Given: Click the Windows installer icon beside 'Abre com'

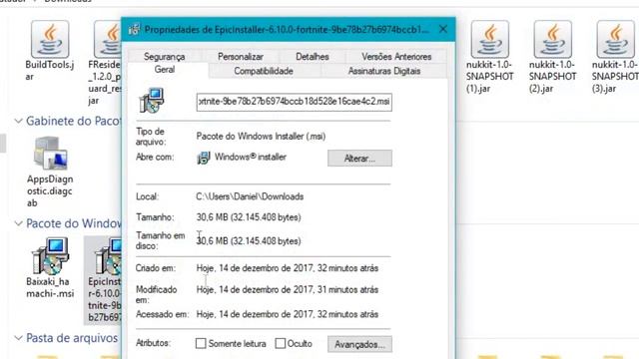Looking at the screenshot, I should pyautogui.click(x=204, y=158).
